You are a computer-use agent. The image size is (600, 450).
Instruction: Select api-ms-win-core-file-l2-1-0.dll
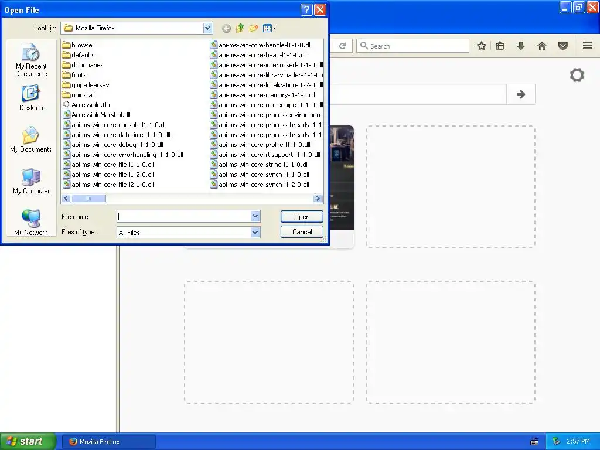(108, 185)
